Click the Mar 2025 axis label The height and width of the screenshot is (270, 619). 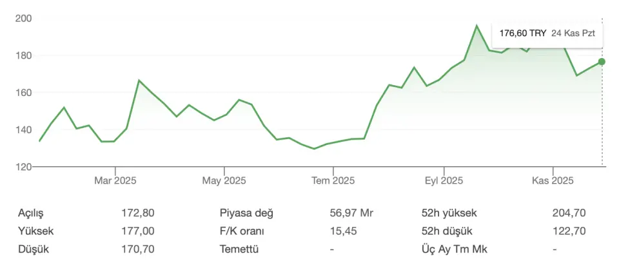pos(115,180)
